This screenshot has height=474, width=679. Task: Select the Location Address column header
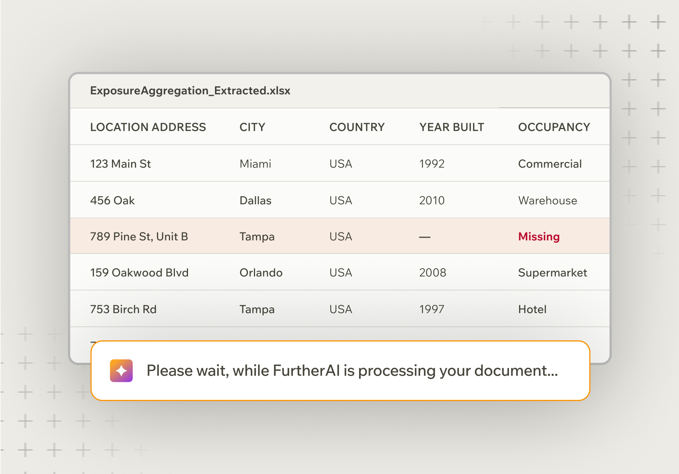148,127
